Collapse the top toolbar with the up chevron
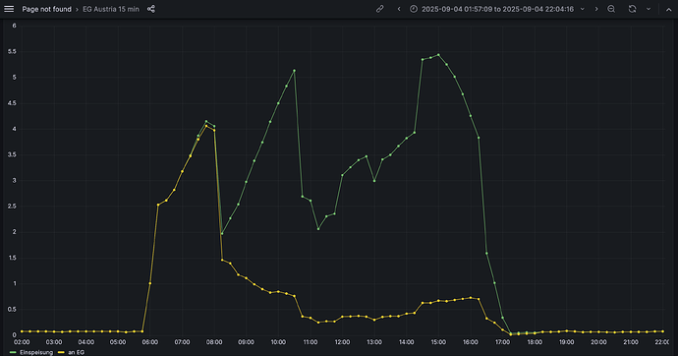 [x=669, y=9]
